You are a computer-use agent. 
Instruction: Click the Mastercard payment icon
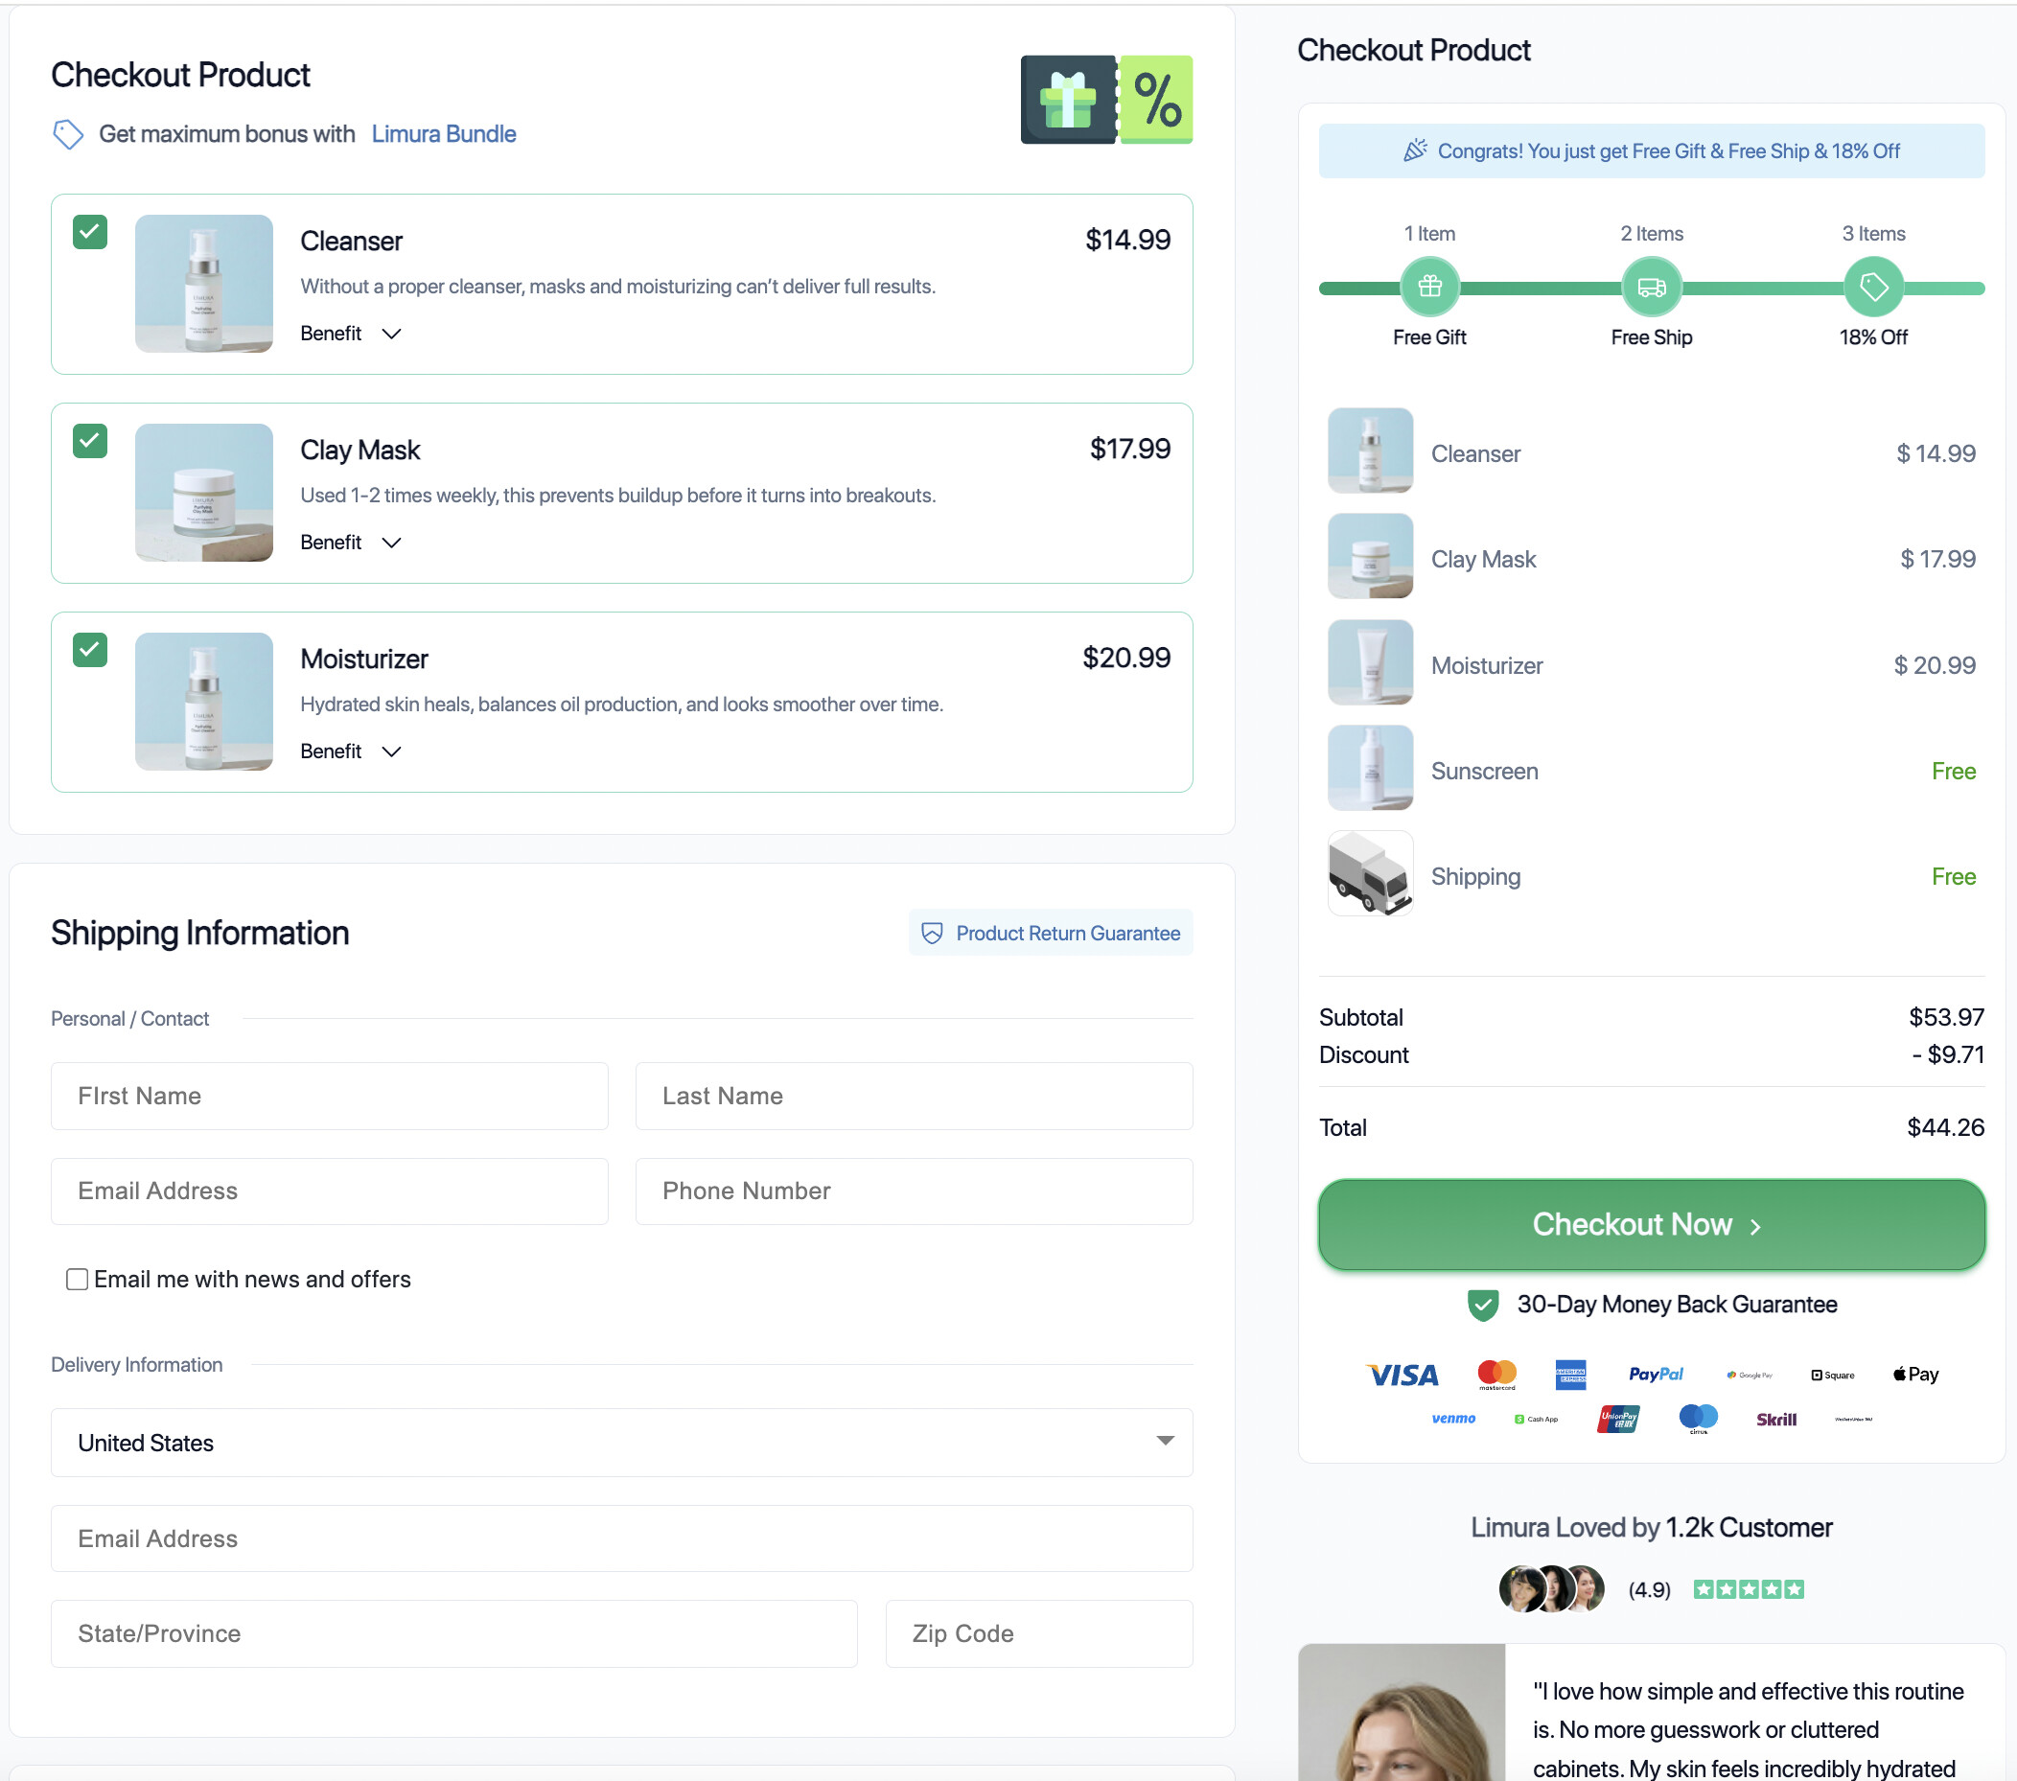point(1496,1374)
